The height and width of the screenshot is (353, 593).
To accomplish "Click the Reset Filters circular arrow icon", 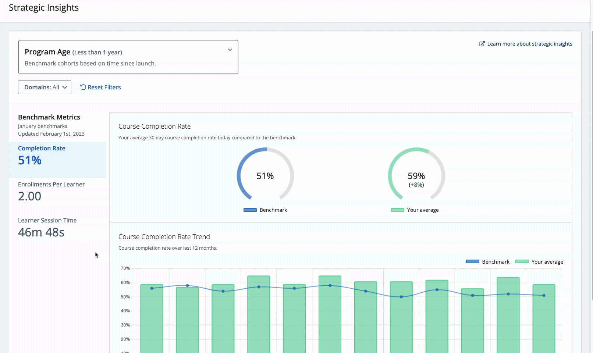I will point(83,87).
